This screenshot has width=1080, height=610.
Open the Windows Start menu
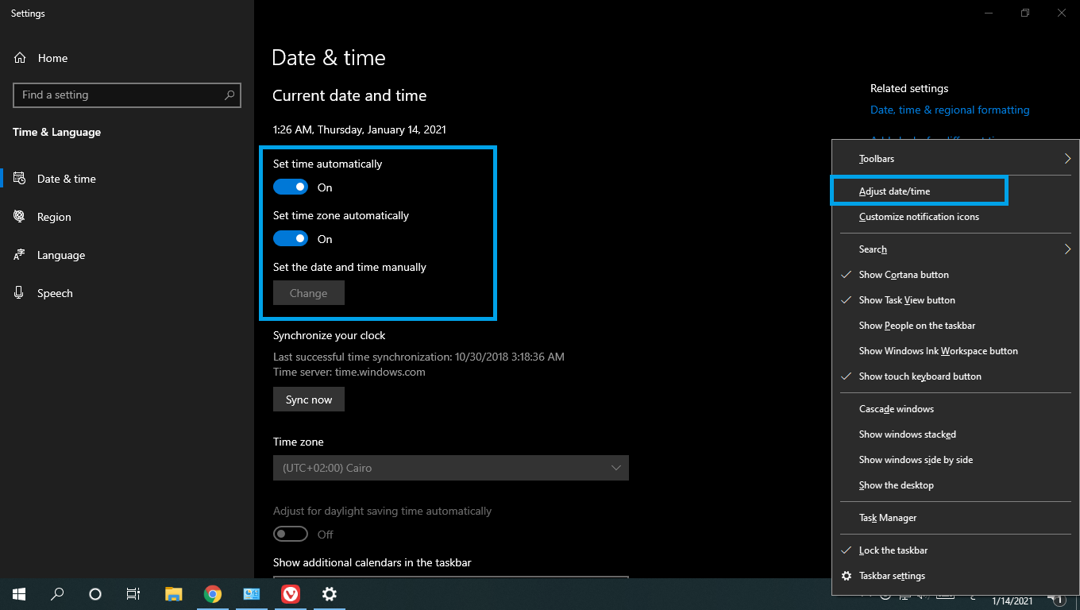point(19,594)
